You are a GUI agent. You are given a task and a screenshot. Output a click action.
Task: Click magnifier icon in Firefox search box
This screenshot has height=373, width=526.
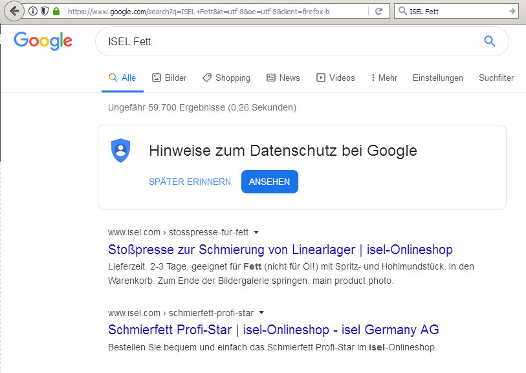pos(402,11)
